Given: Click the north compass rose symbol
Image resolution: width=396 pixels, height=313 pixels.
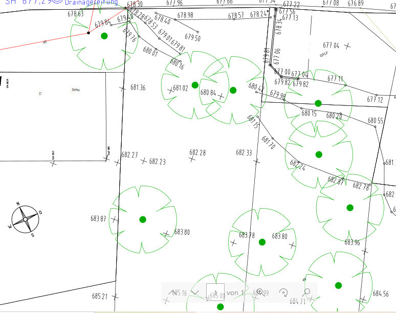Looking at the screenshot, I should (25, 219).
